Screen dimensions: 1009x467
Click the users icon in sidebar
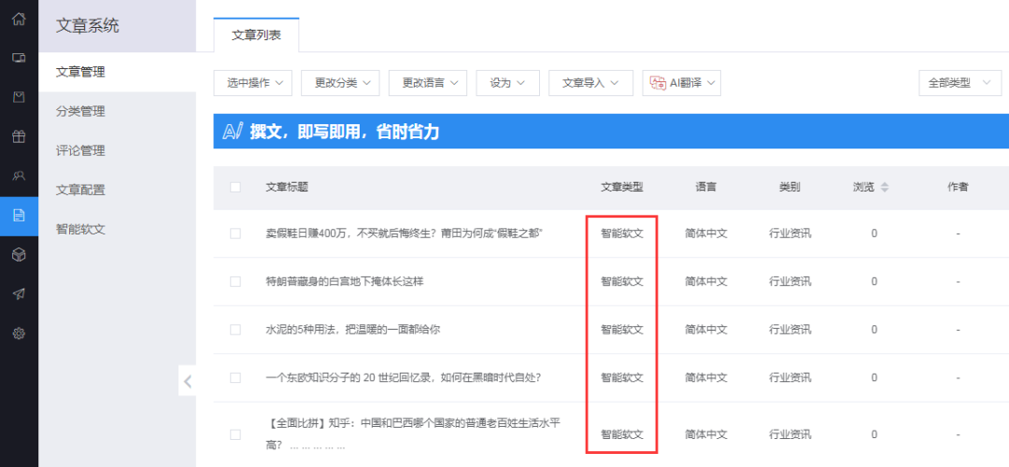(19, 176)
